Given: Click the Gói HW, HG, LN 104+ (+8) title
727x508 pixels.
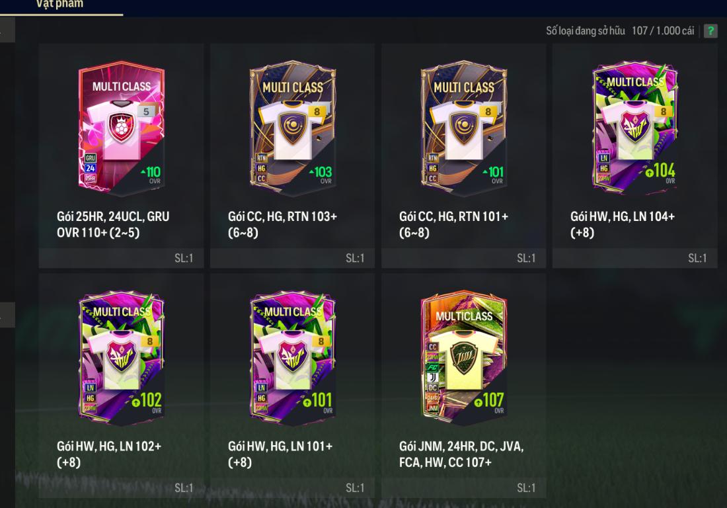Looking at the screenshot, I should pos(623,224).
